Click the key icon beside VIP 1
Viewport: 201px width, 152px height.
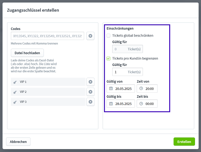[x=15, y=82]
